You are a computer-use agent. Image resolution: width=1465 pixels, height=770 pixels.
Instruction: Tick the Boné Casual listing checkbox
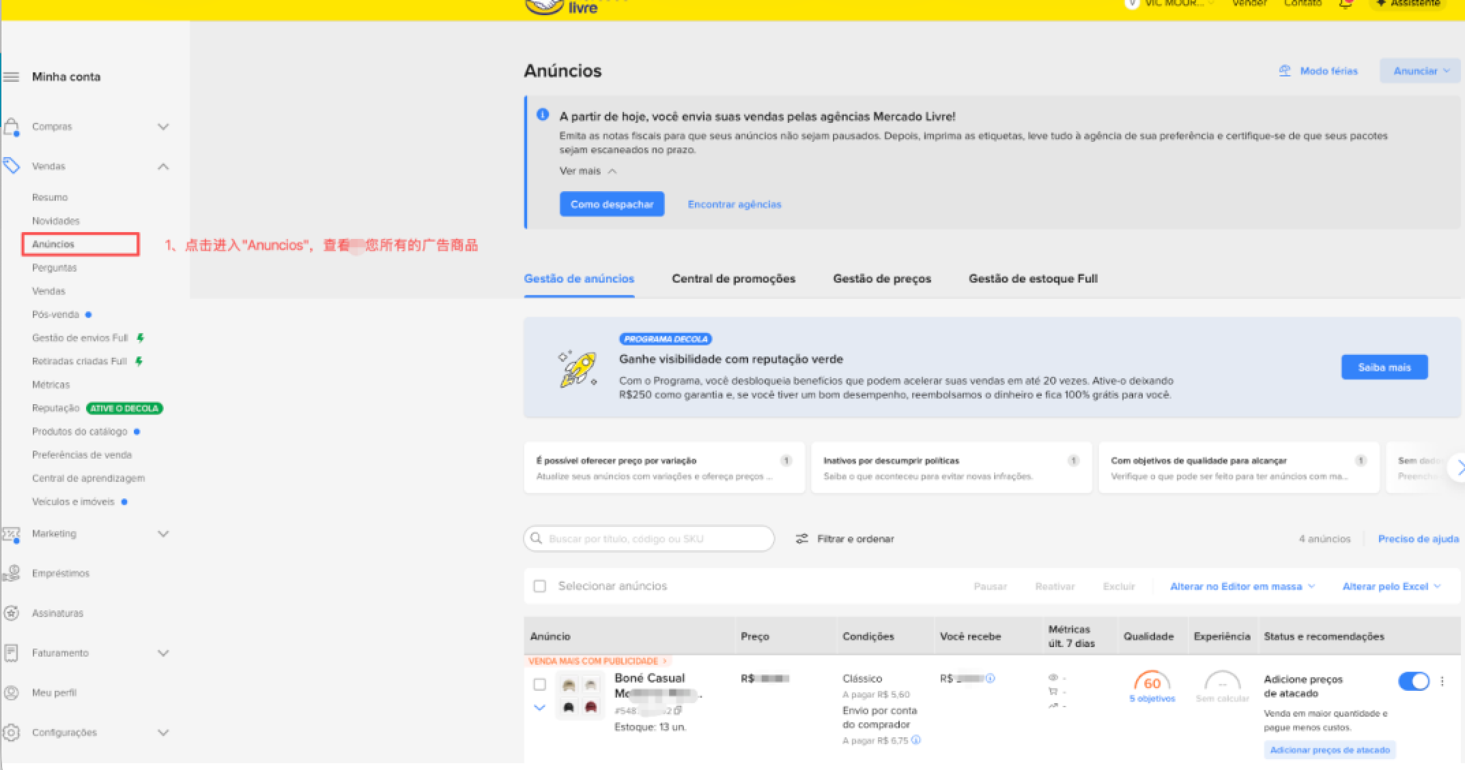[540, 685]
